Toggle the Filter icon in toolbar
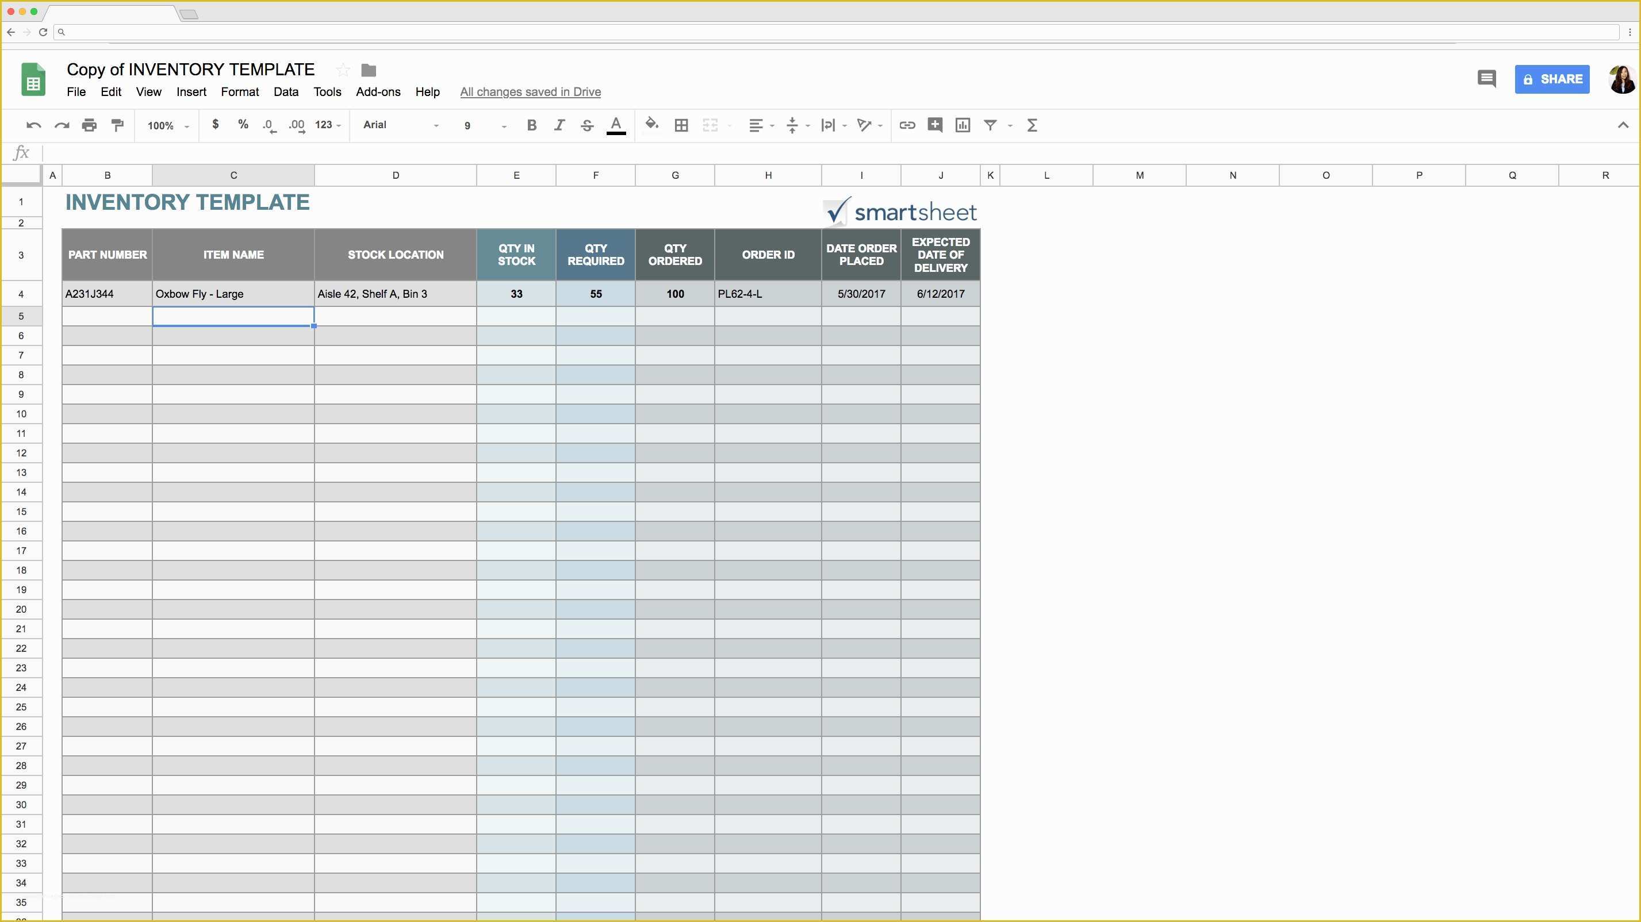 coord(992,124)
